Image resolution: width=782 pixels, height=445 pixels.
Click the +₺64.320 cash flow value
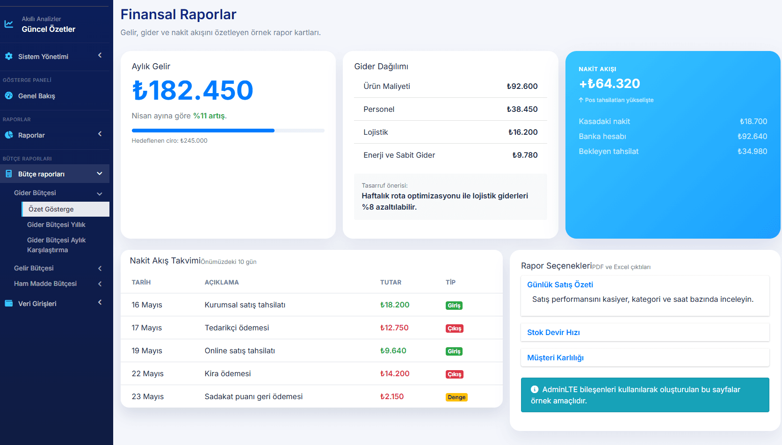(x=609, y=83)
